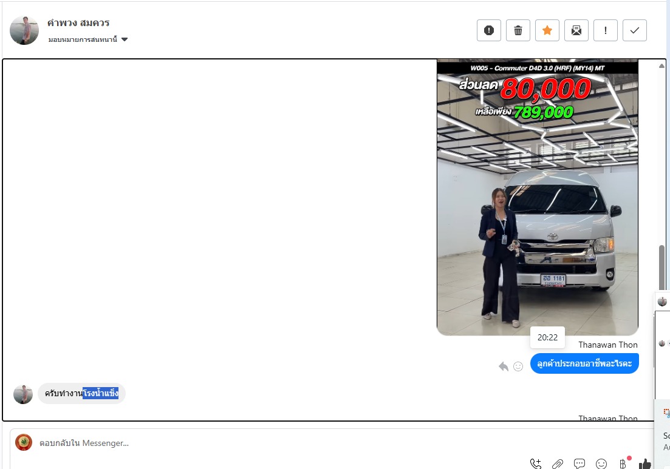Click the contact name คำพวง สมควร

pyautogui.click(x=78, y=22)
